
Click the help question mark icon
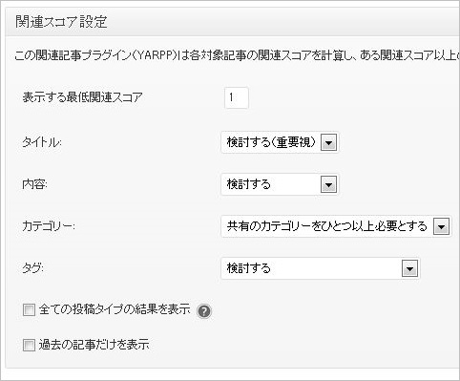point(204,311)
